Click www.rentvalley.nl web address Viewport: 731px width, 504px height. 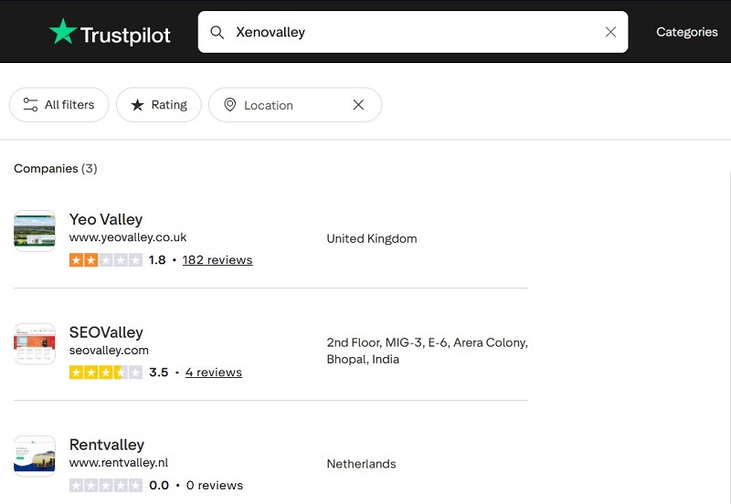[119, 463]
